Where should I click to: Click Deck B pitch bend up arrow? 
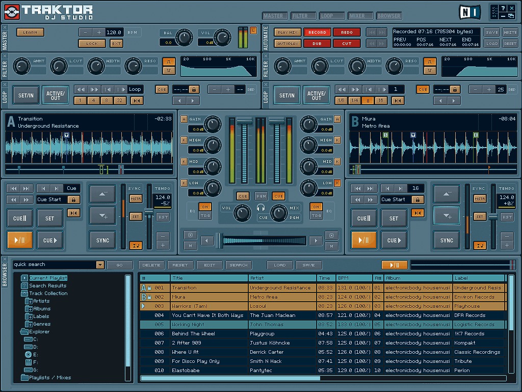[446, 194]
